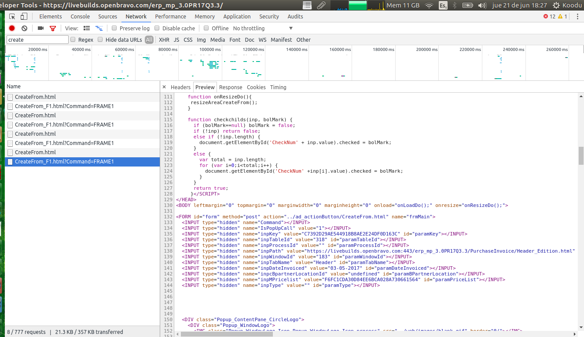
Task: Click the create filter text field
Action: click(37, 40)
